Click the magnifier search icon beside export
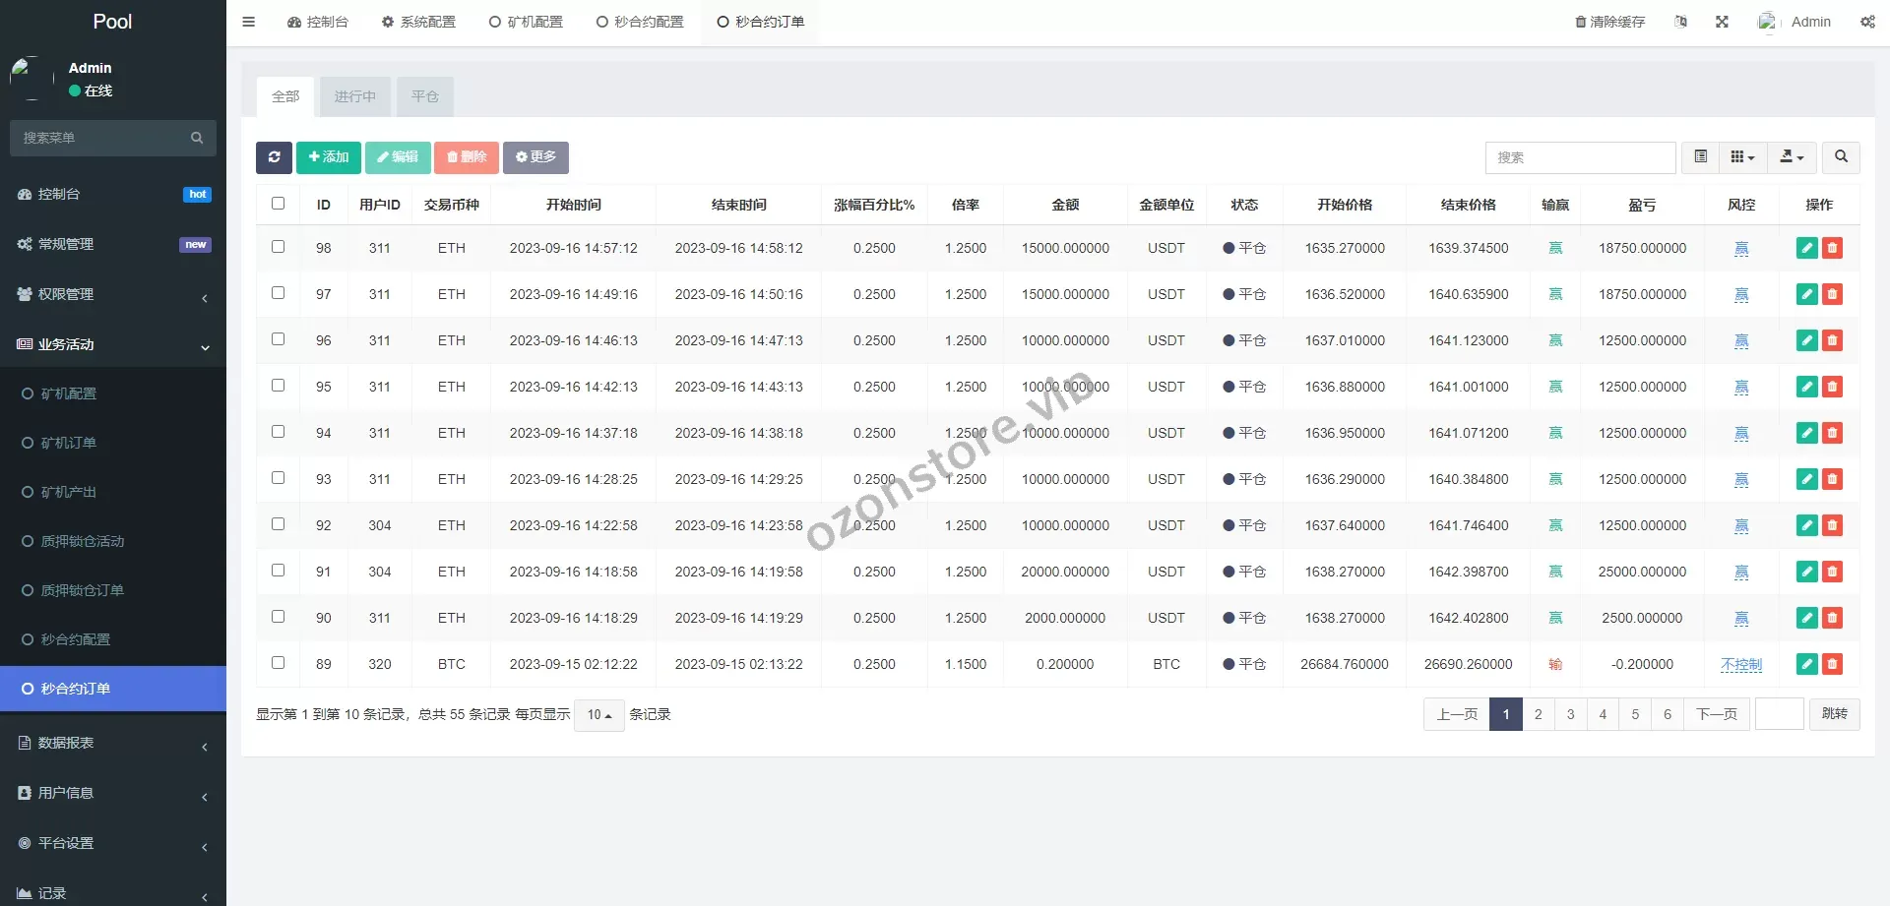The image size is (1890, 906). [1841, 157]
